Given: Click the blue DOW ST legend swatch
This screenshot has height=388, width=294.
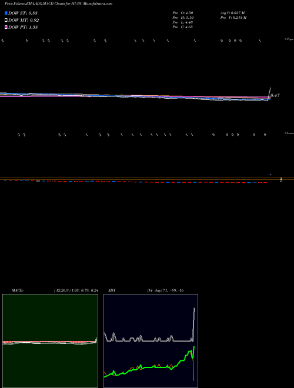Looking at the screenshot, I should pyautogui.click(x=6, y=13).
